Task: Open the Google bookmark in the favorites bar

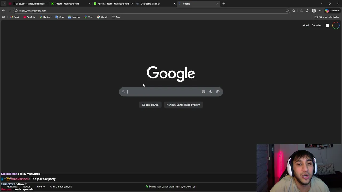Action: click(x=103, y=17)
